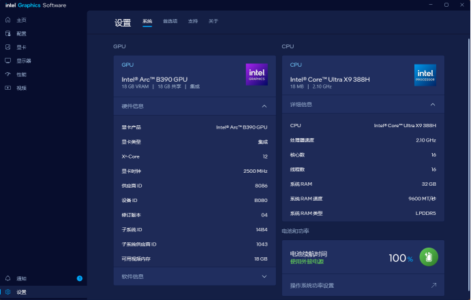
Task: Click the Intel Graphics purple logo badge
Action: pyautogui.click(x=256, y=74)
